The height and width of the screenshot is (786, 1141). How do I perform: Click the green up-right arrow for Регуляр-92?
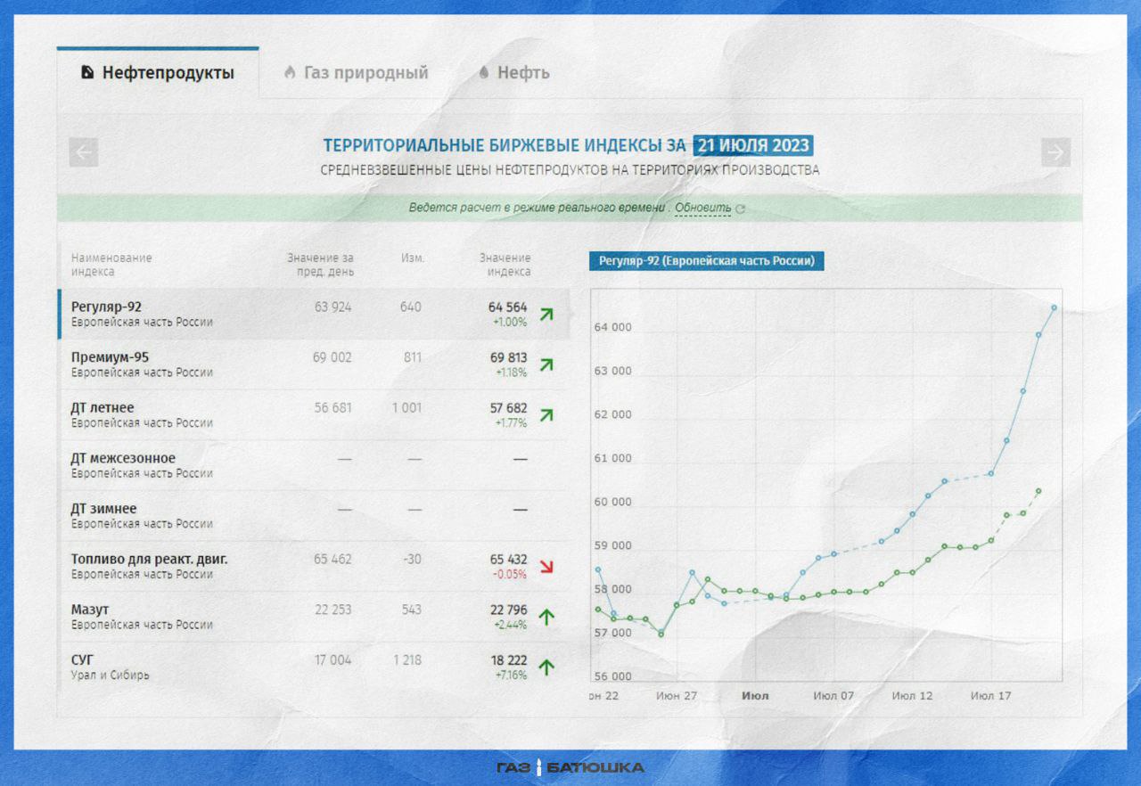[546, 314]
